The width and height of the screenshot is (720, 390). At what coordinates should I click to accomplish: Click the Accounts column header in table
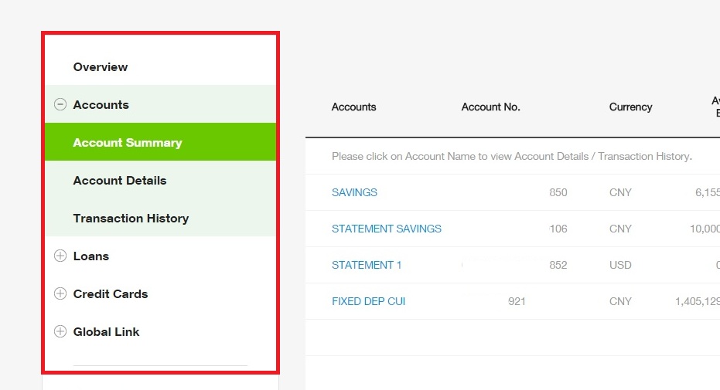tap(354, 107)
